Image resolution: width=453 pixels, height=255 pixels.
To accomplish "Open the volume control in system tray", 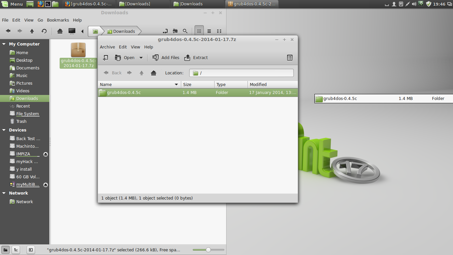I will pos(414,4).
